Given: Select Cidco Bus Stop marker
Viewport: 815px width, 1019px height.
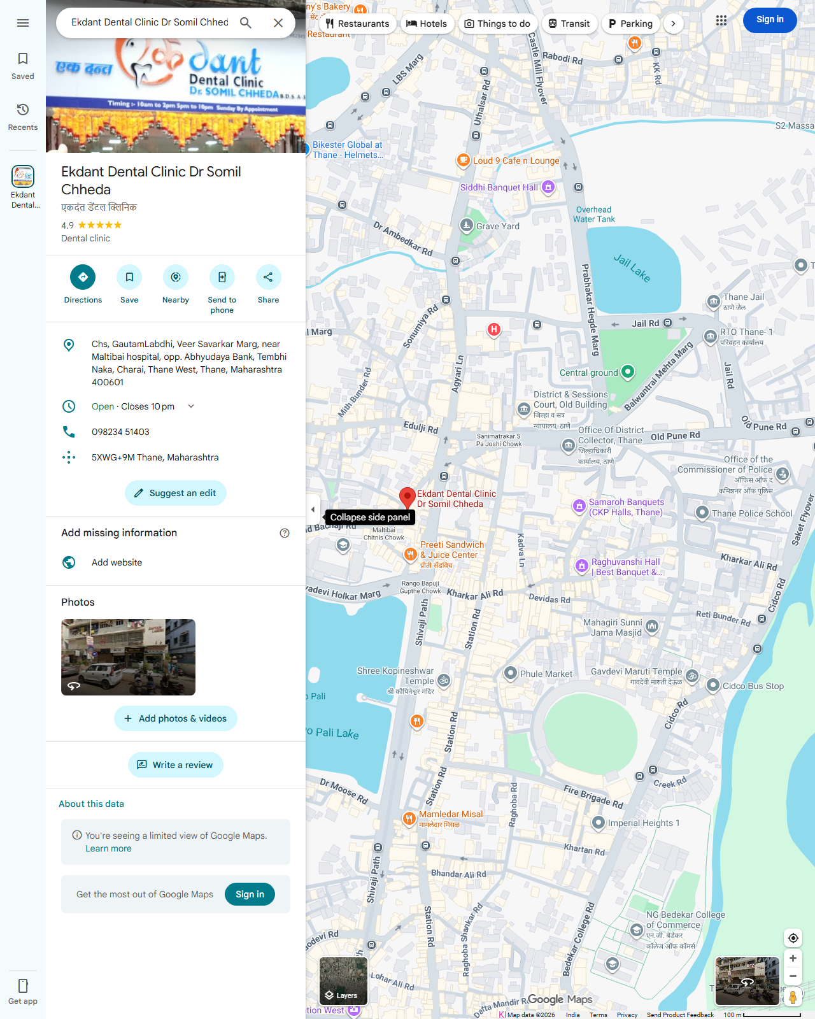Looking at the screenshot, I should 713,685.
